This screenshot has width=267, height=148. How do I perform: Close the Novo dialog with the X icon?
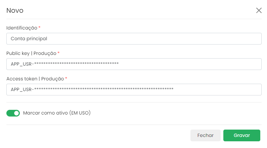(259, 10)
